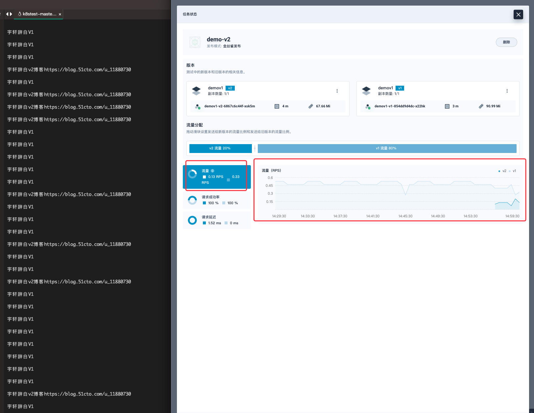The image size is (534, 413).
Task: Close the task status panel
Action: [518, 14]
